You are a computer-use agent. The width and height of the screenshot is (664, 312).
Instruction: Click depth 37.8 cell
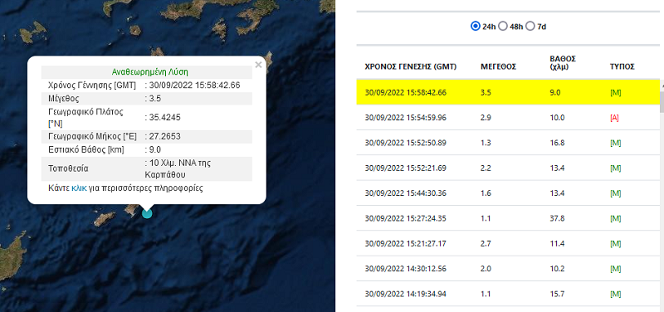pos(557,218)
